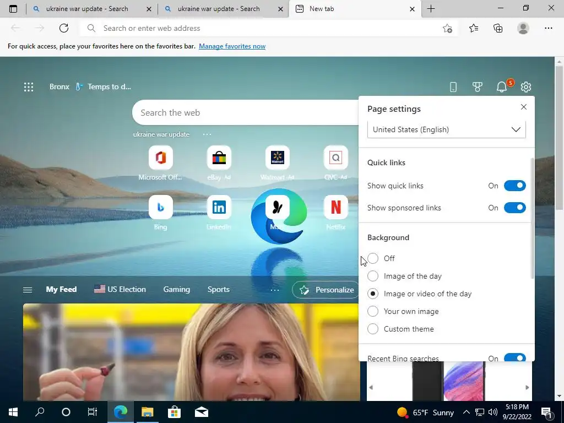Open the Gaming feed tab
This screenshot has height=423, width=564.
pos(177,290)
